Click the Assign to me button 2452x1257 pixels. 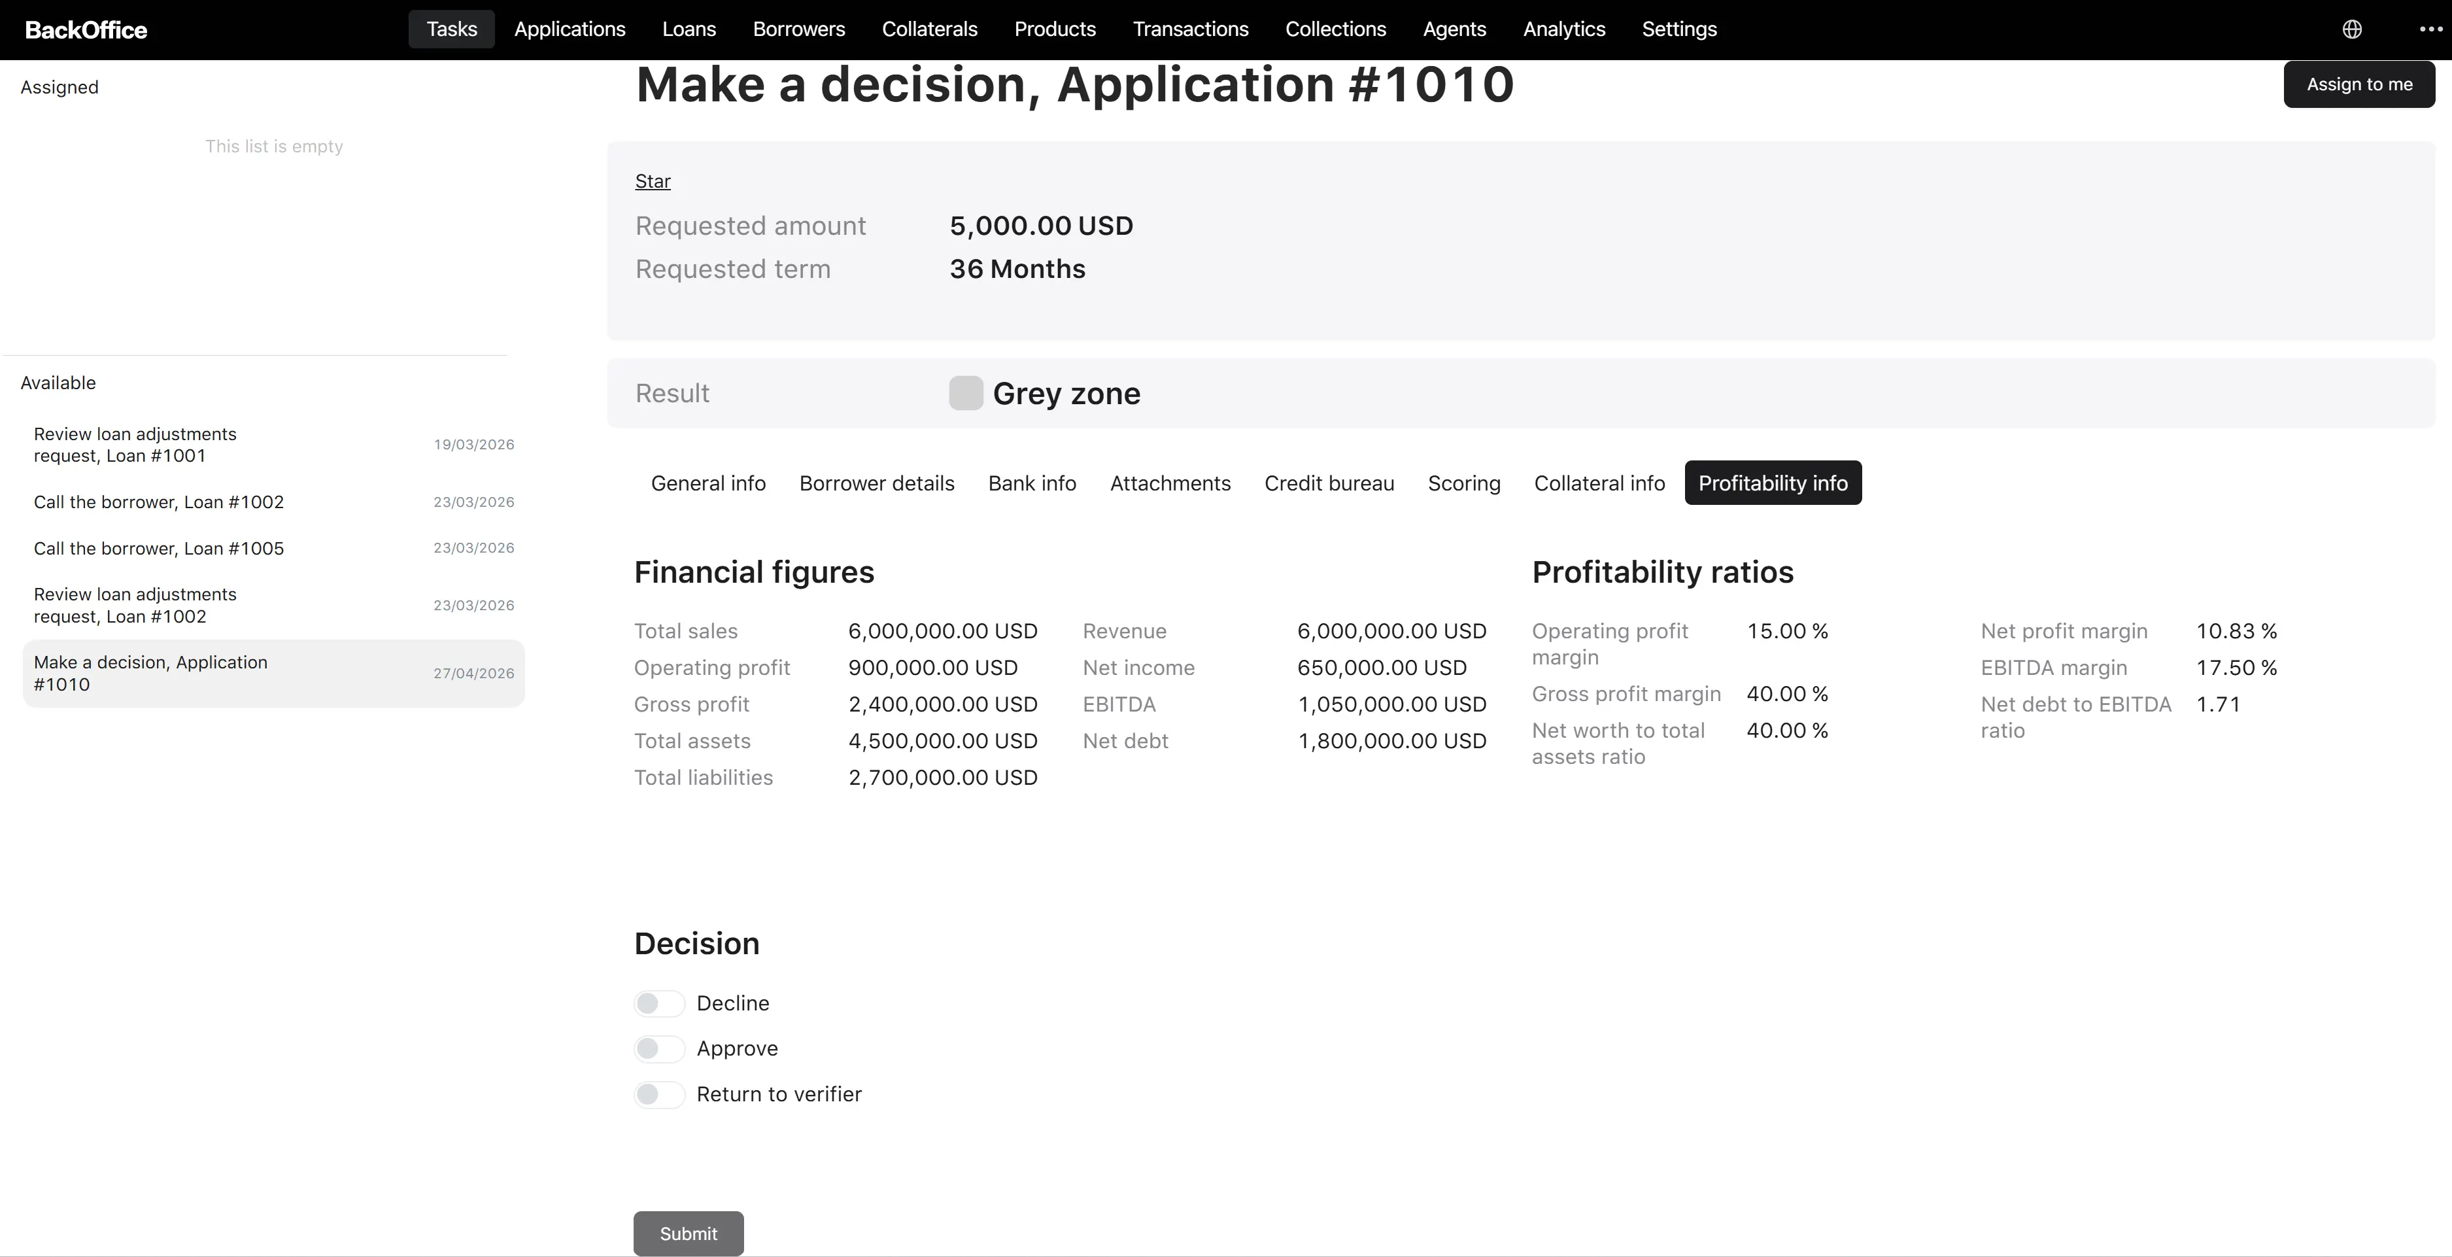pos(2358,85)
